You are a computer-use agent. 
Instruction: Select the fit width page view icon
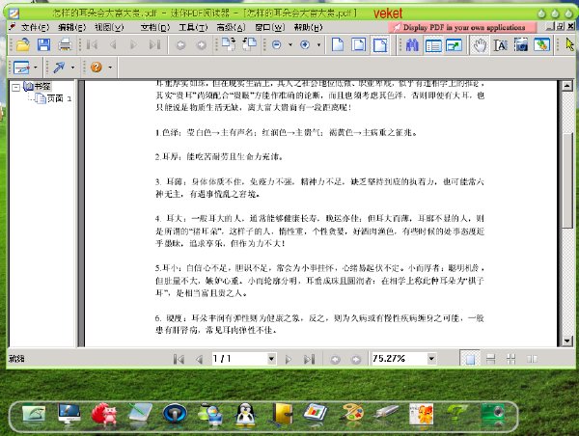click(380, 45)
